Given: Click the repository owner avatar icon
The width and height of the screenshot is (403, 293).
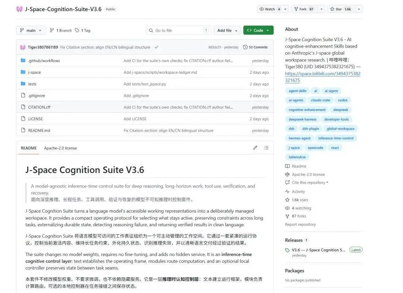Looking at the screenshot, I should coord(19,9).
